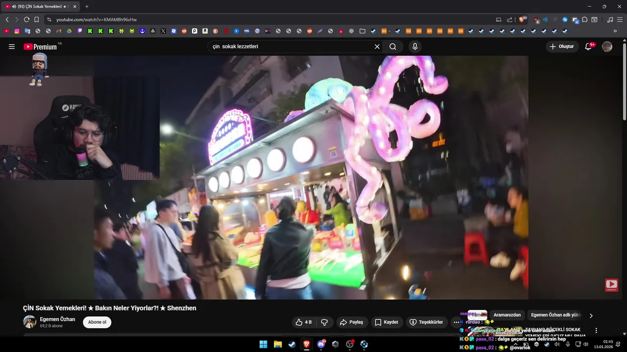Image resolution: width=627 pixels, height=352 pixels.
Task: Start voice search with microphone
Action: [x=415, y=46]
